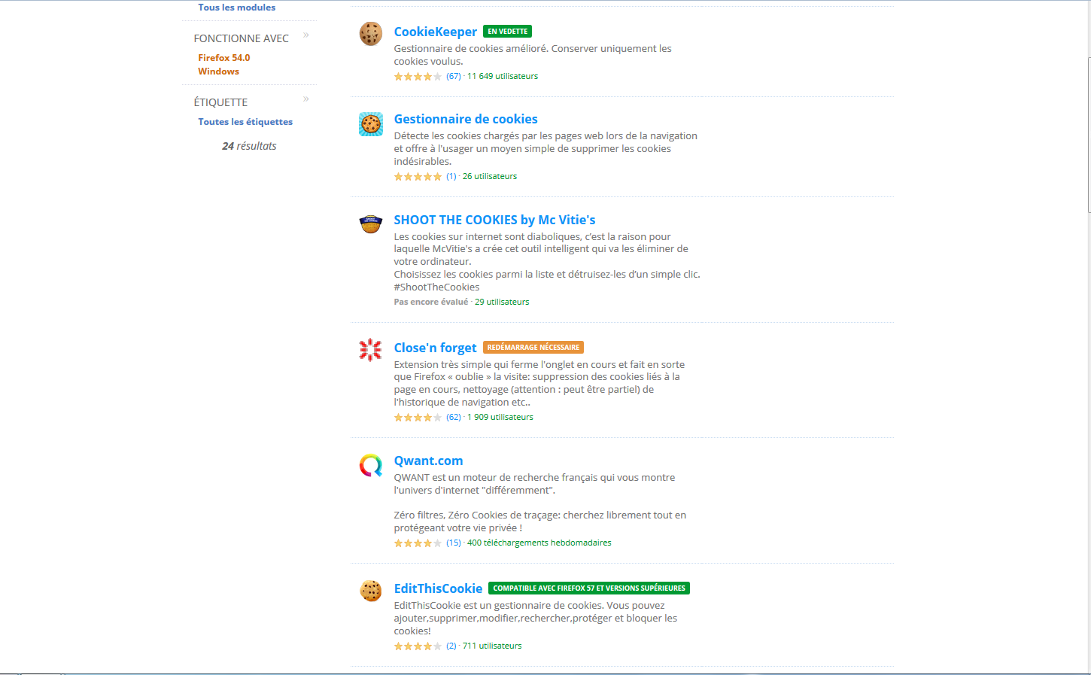Open the Close'n forget add-on link
The width and height of the screenshot is (1091, 675).
coord(435,348)
